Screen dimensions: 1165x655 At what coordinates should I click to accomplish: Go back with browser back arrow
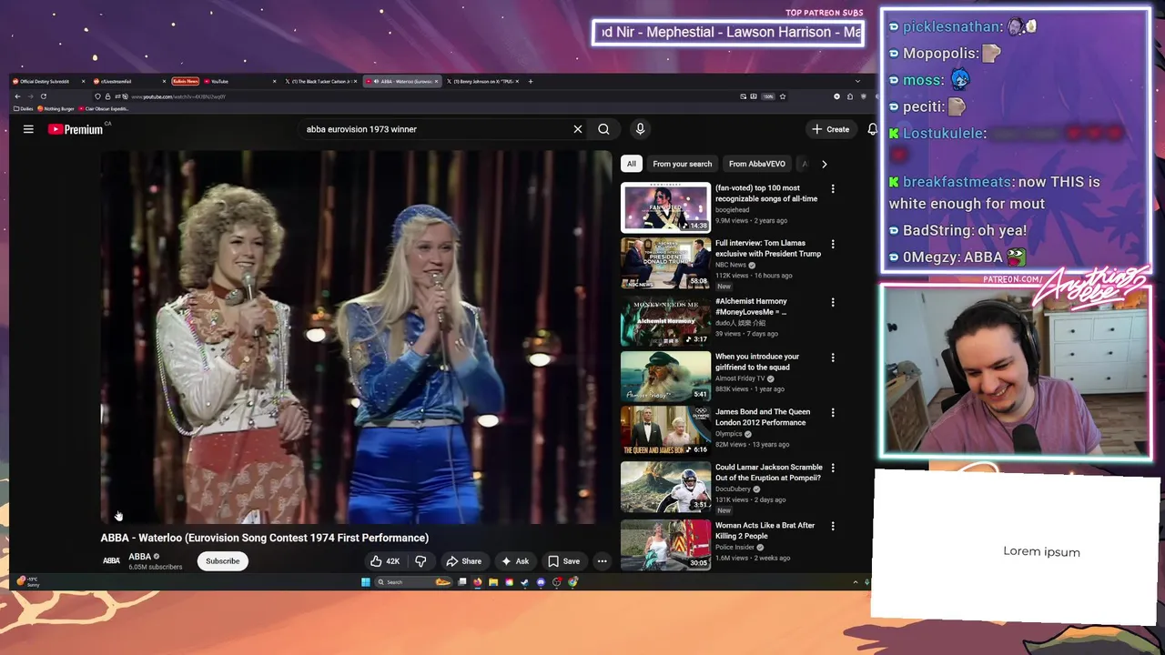pos(17,96)
